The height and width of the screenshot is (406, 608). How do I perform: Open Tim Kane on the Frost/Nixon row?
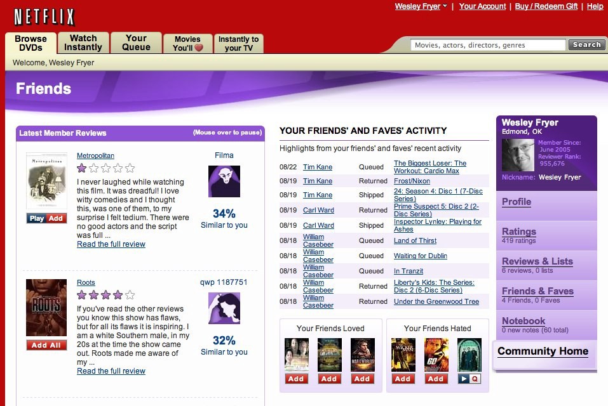point(318,181)
